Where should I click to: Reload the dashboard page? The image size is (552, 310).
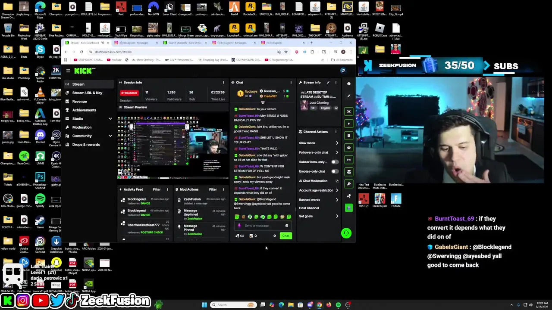81,52
